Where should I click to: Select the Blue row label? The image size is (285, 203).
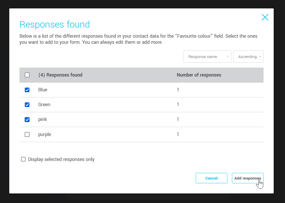pyautogui.click(x=43, y=90)
